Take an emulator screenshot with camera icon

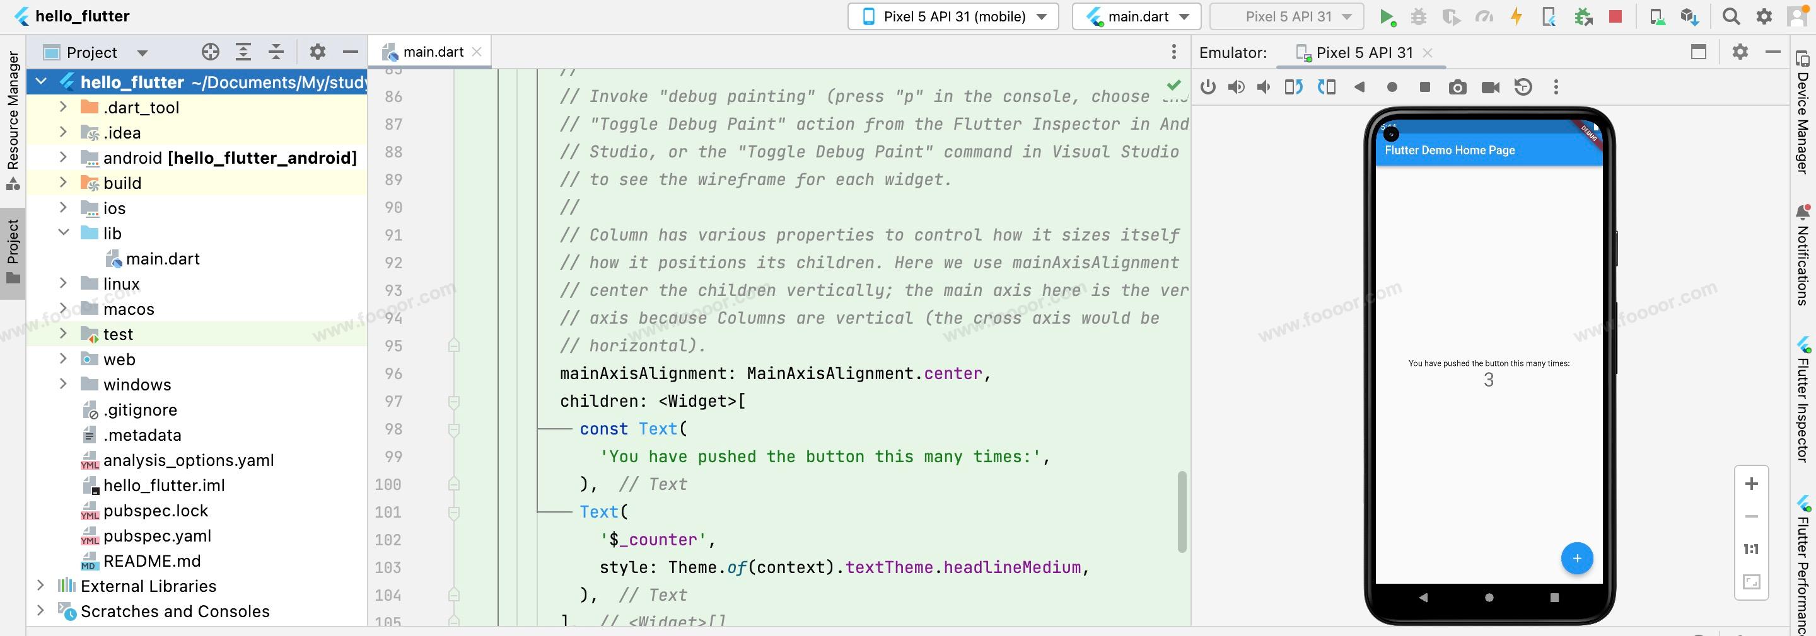tap(1457, 88)
